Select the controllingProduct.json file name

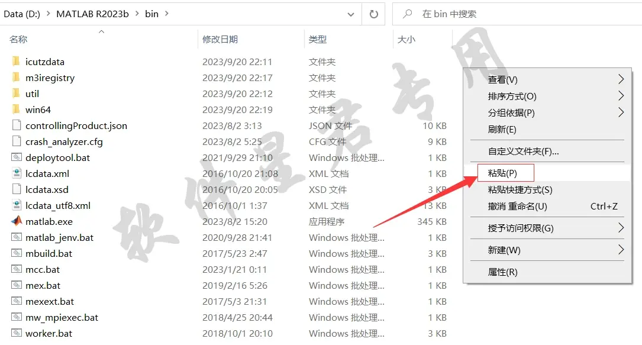click(76, 125)
